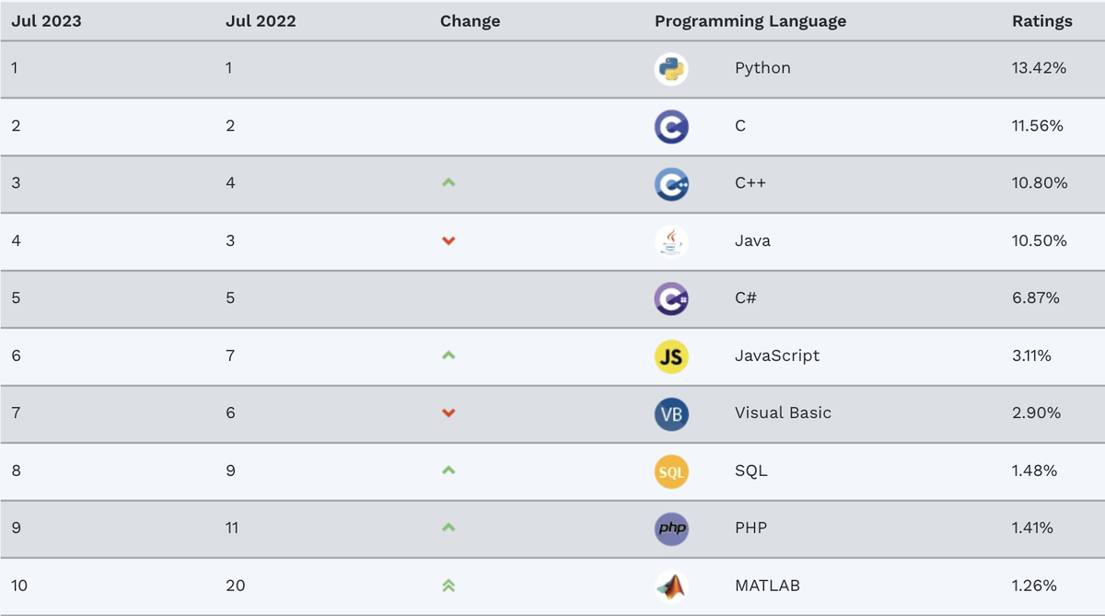This screenshot has width=1105, height=616.
Task: Click the MATLAB logo icon
Action: pyautogui.click(x=671, y=586)
